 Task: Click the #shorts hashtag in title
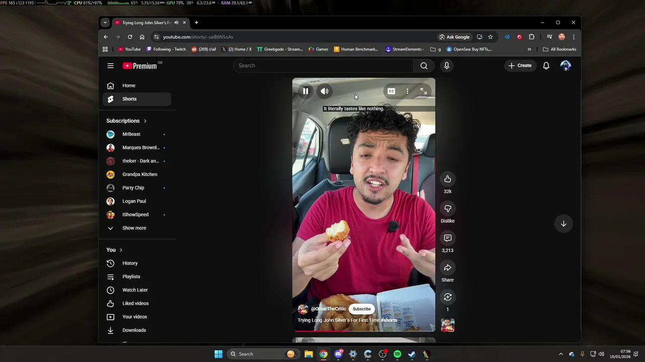[x=389, y=320]
